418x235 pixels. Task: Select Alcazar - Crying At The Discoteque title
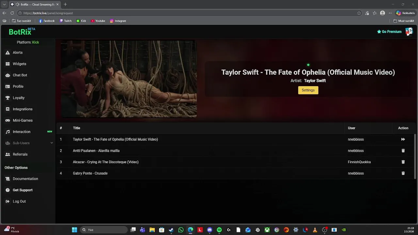click(105, 162)
